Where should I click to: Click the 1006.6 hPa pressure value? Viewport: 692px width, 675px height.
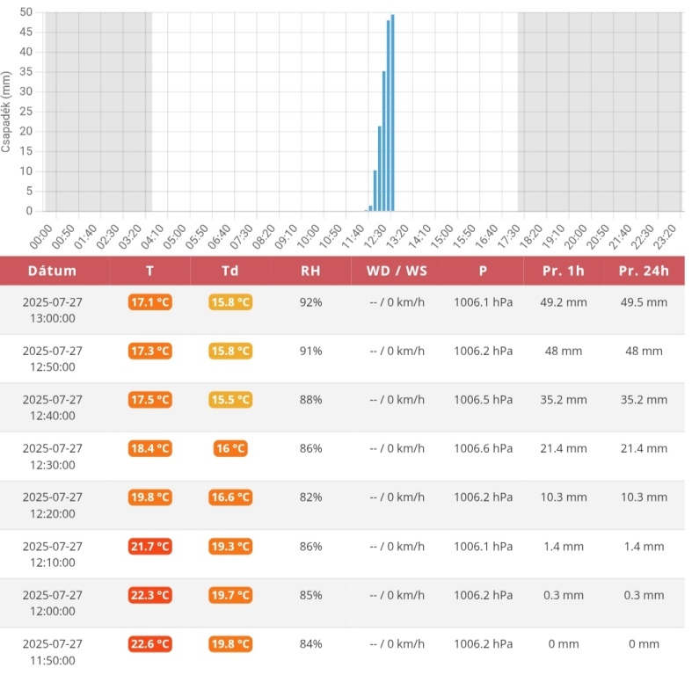(483, 448)
